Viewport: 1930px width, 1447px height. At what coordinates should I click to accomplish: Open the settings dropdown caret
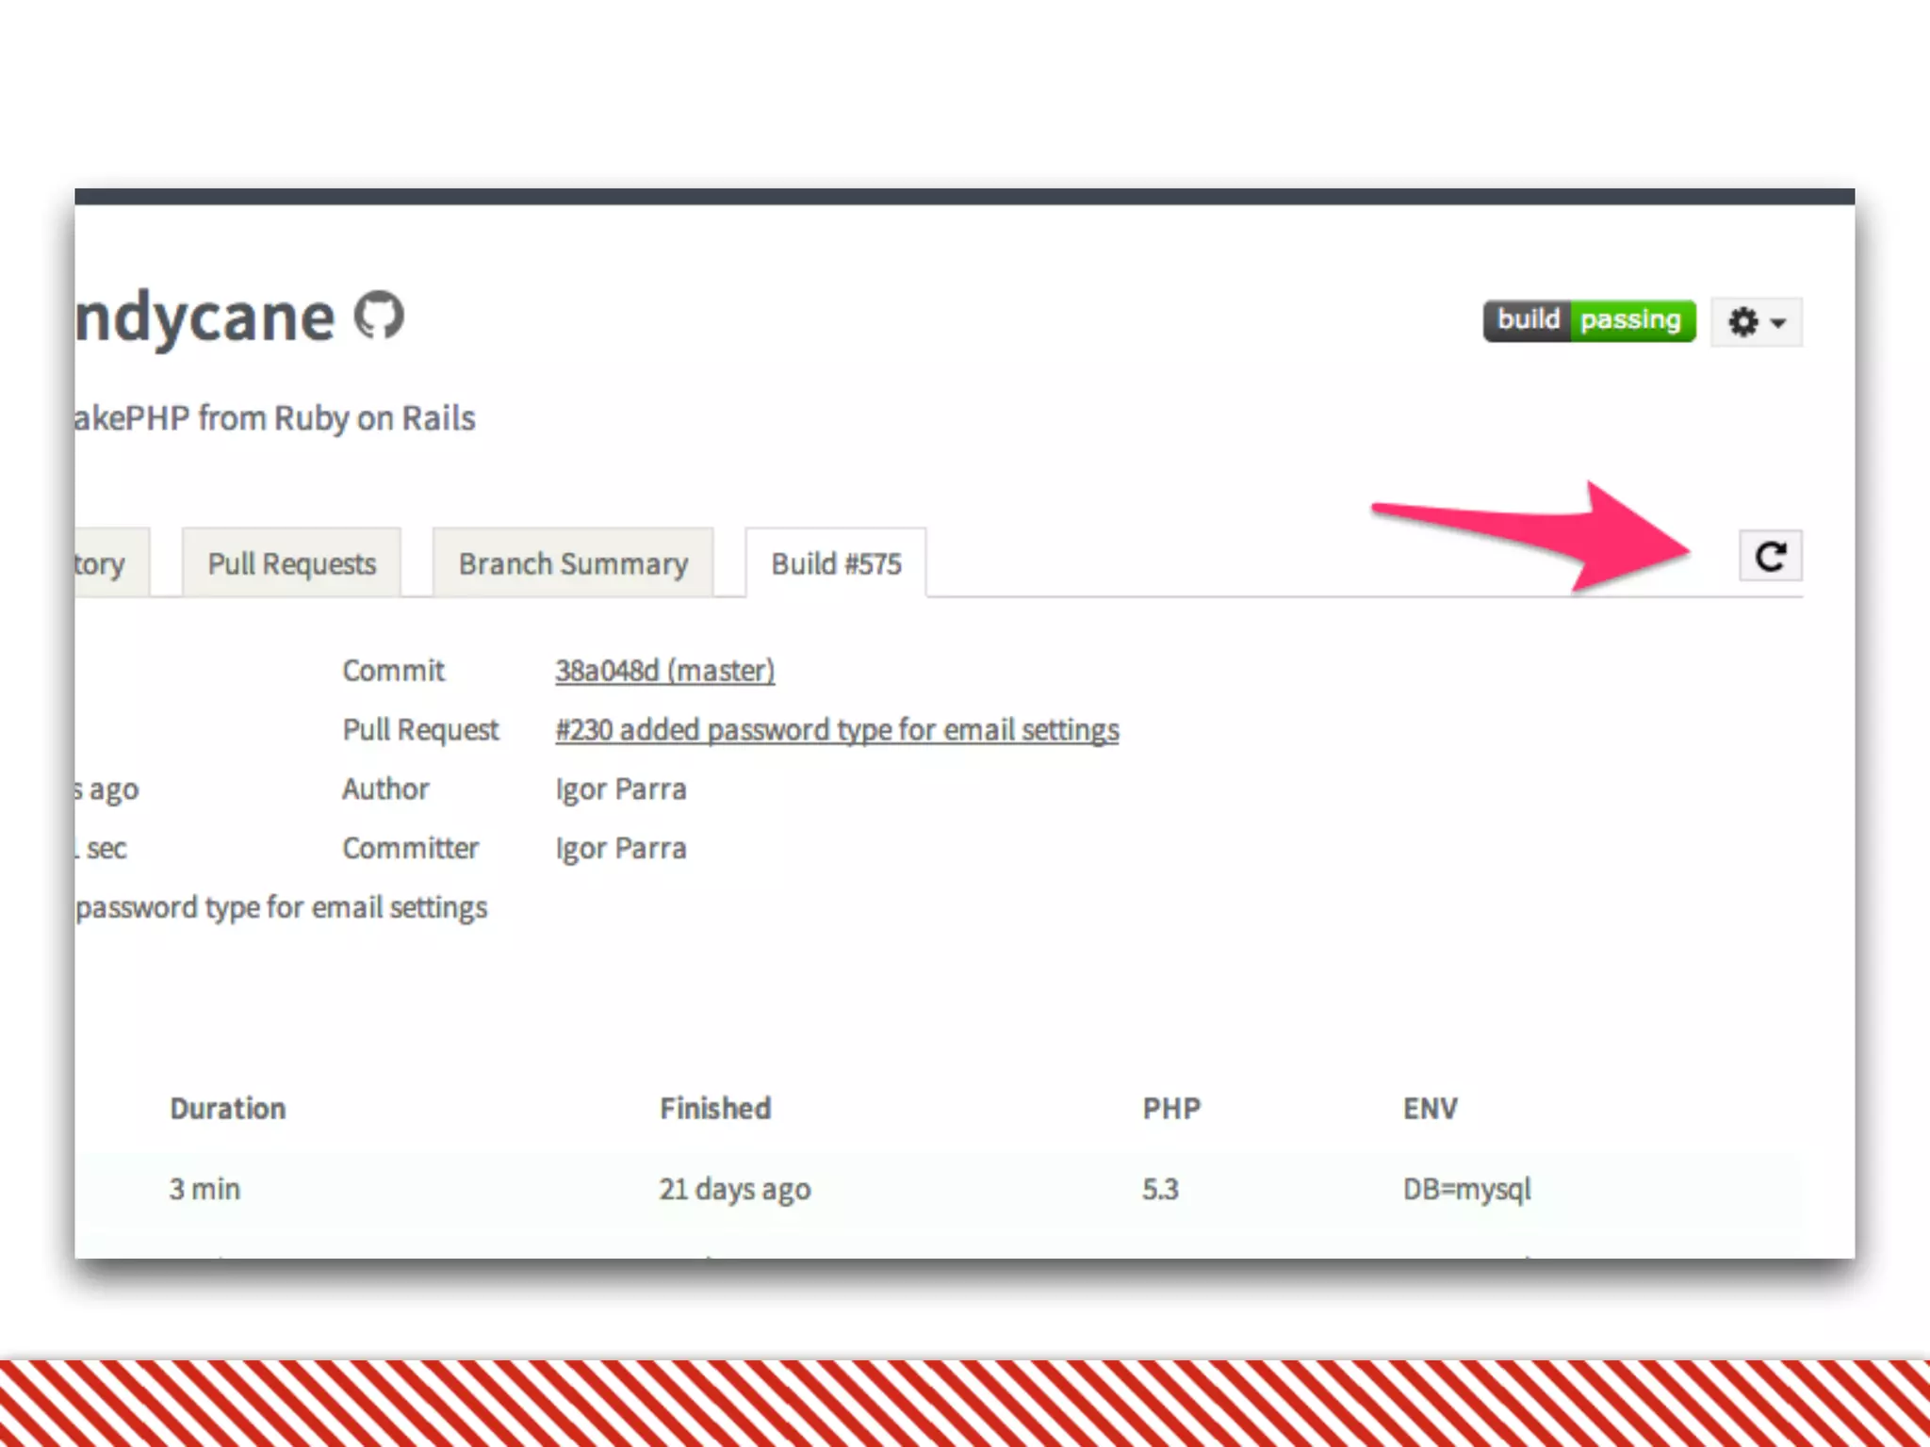point(1779,323)
